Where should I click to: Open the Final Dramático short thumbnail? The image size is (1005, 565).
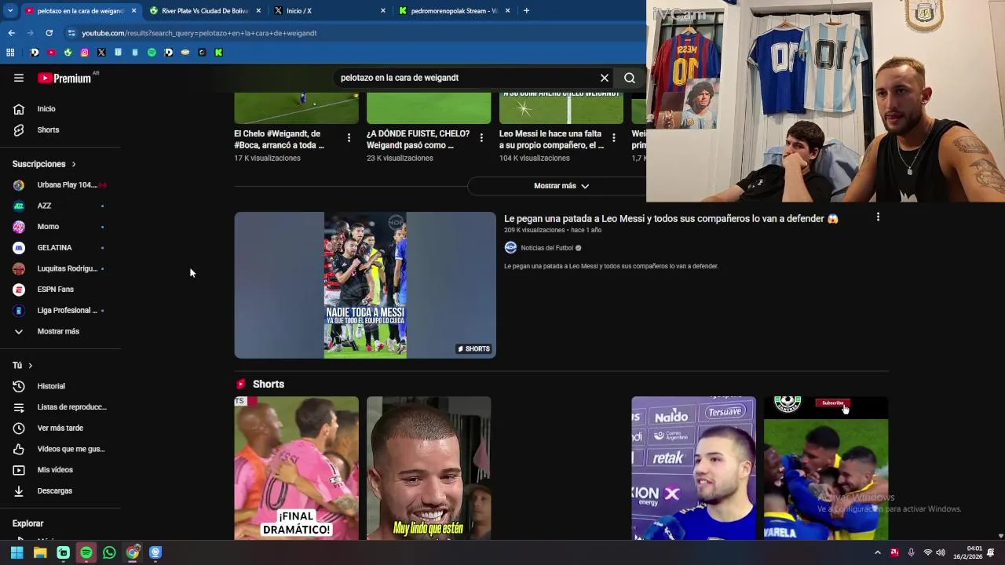[296, 468]
